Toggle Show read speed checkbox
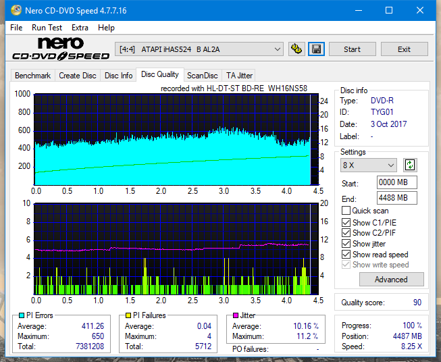Image resolution: width=441 pixels, height=362 pixels. (x=346, y=254)
